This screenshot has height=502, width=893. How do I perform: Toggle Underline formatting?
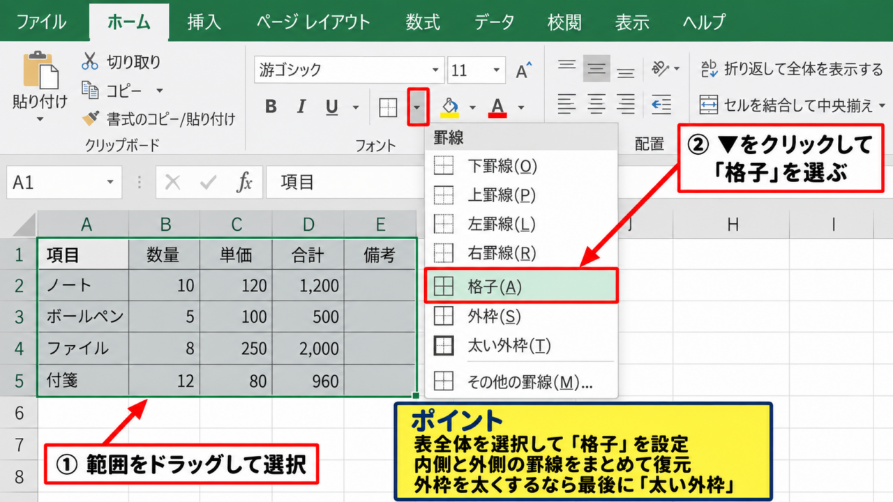[x=332, y=107]
